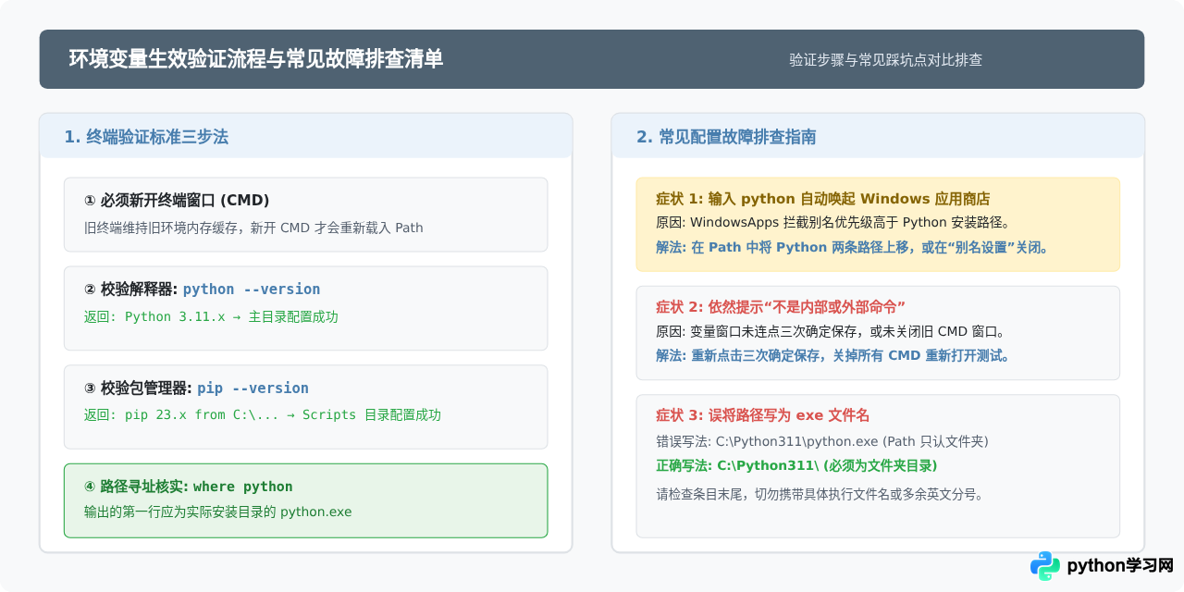
Task: Click step ② 校验解释器 python --version
Action: click(202, 289)
